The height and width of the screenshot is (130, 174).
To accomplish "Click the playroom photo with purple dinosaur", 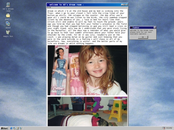I will pos(87,111).
